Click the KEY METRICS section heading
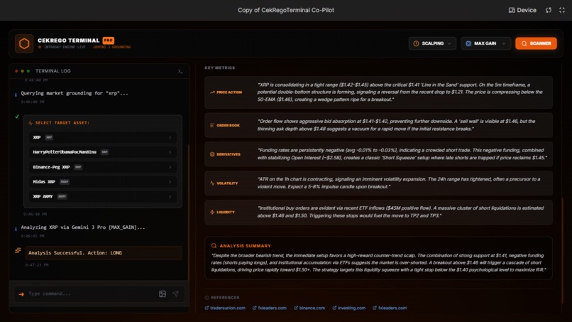Viewport: 572px width, 322px height. [219, 68]
